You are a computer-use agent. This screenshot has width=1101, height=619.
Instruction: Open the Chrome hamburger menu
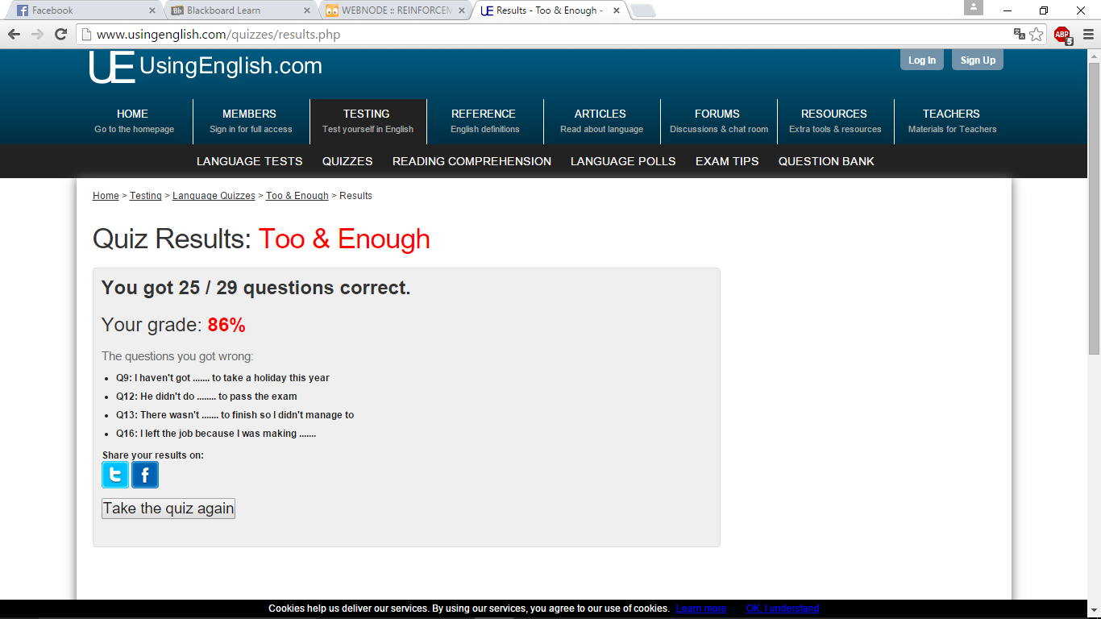[1087, 34]
